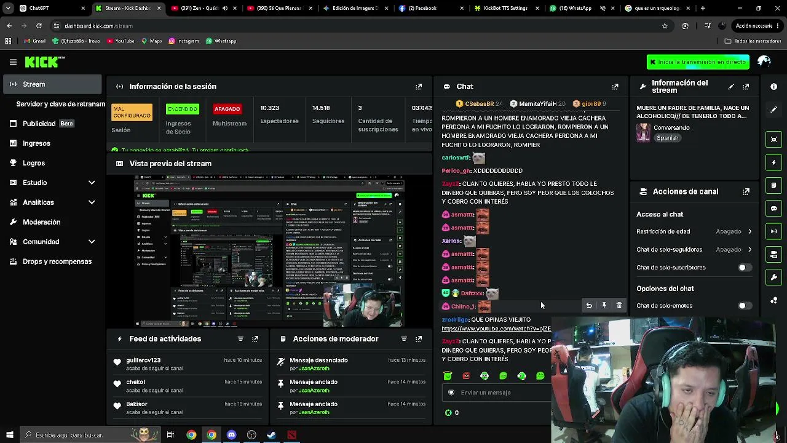Click the Spanish language tag
This screenshot has height=443, width=787.
tap(667, 138)
